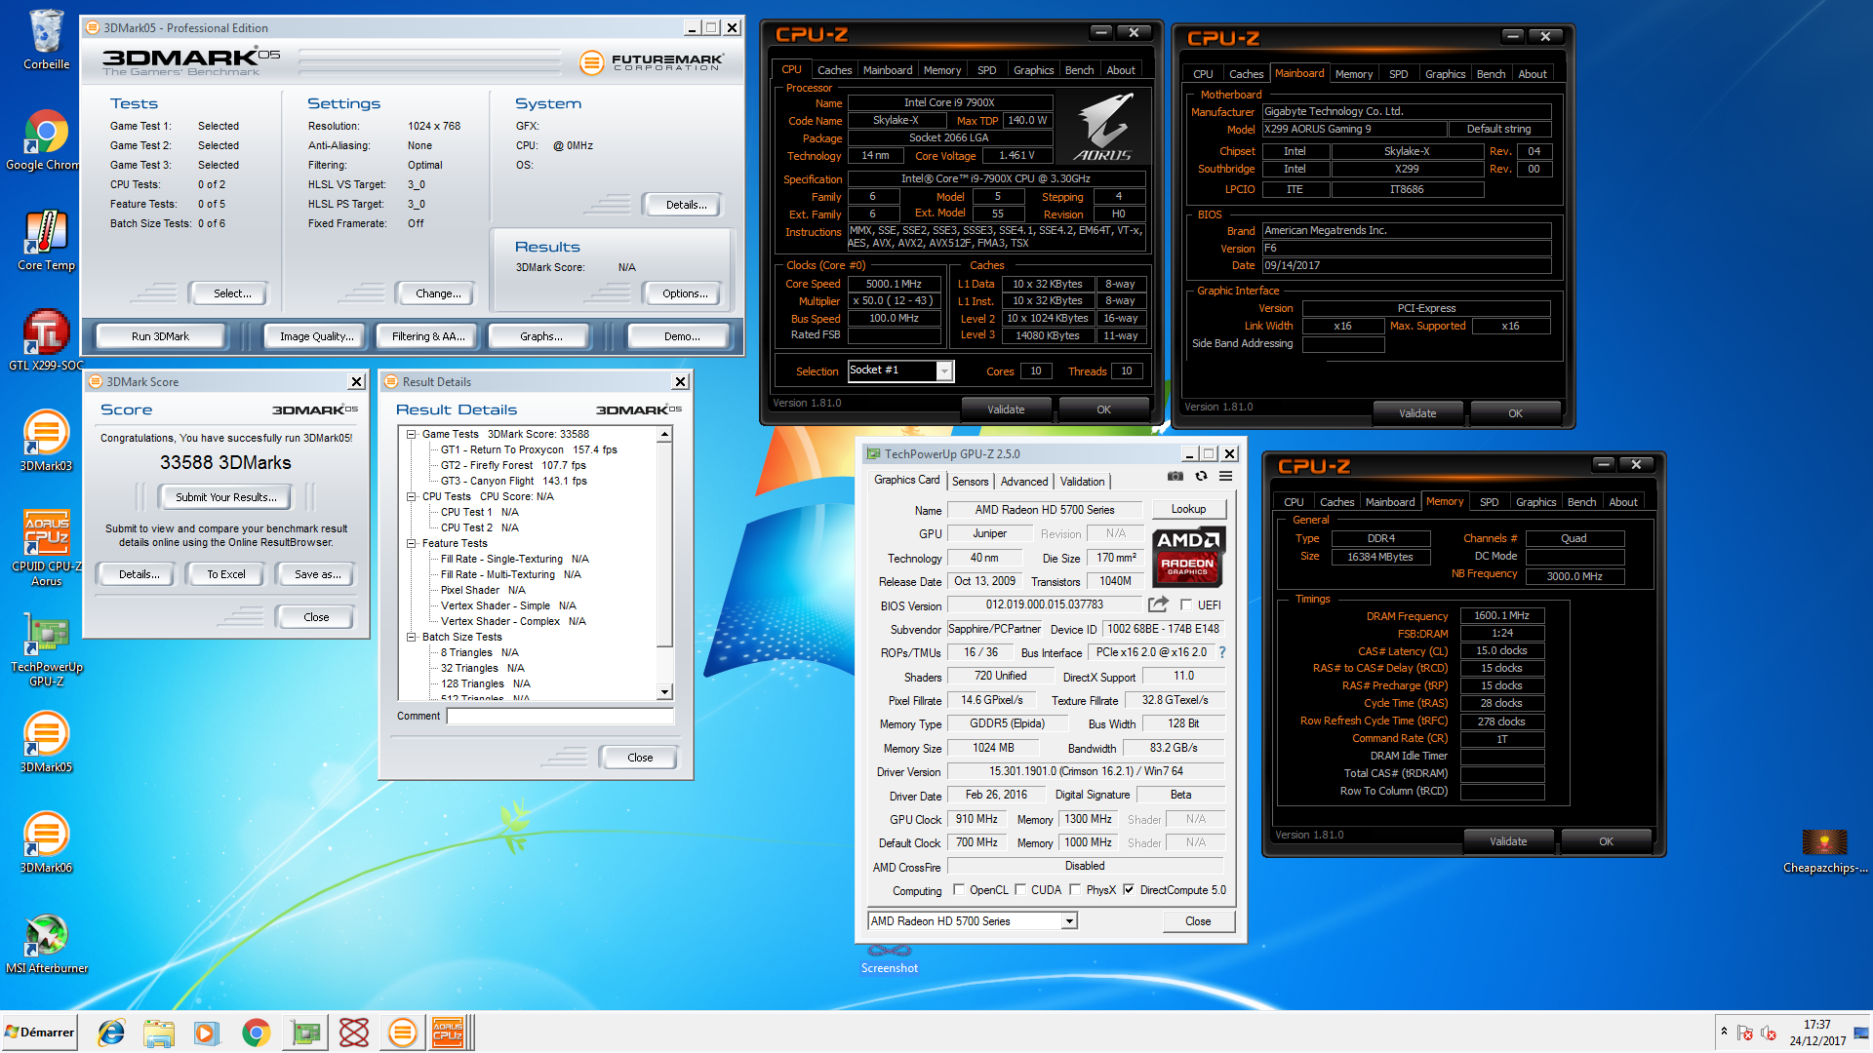
Task: Open the 3DMark05 desktop shortcut
Action: click(x=46, y=743)
